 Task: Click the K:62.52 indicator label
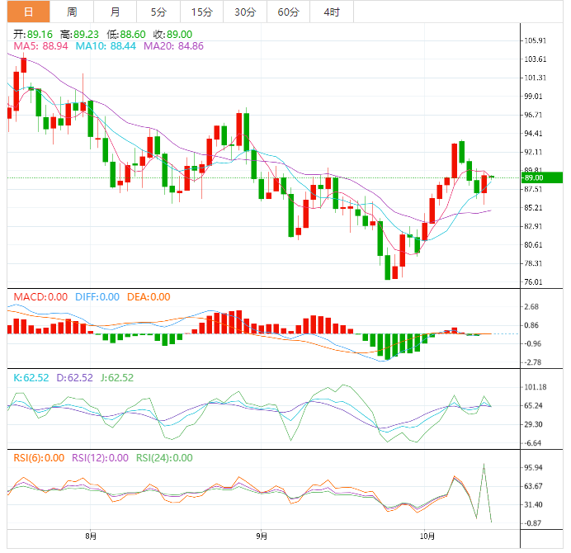[31, 378]
